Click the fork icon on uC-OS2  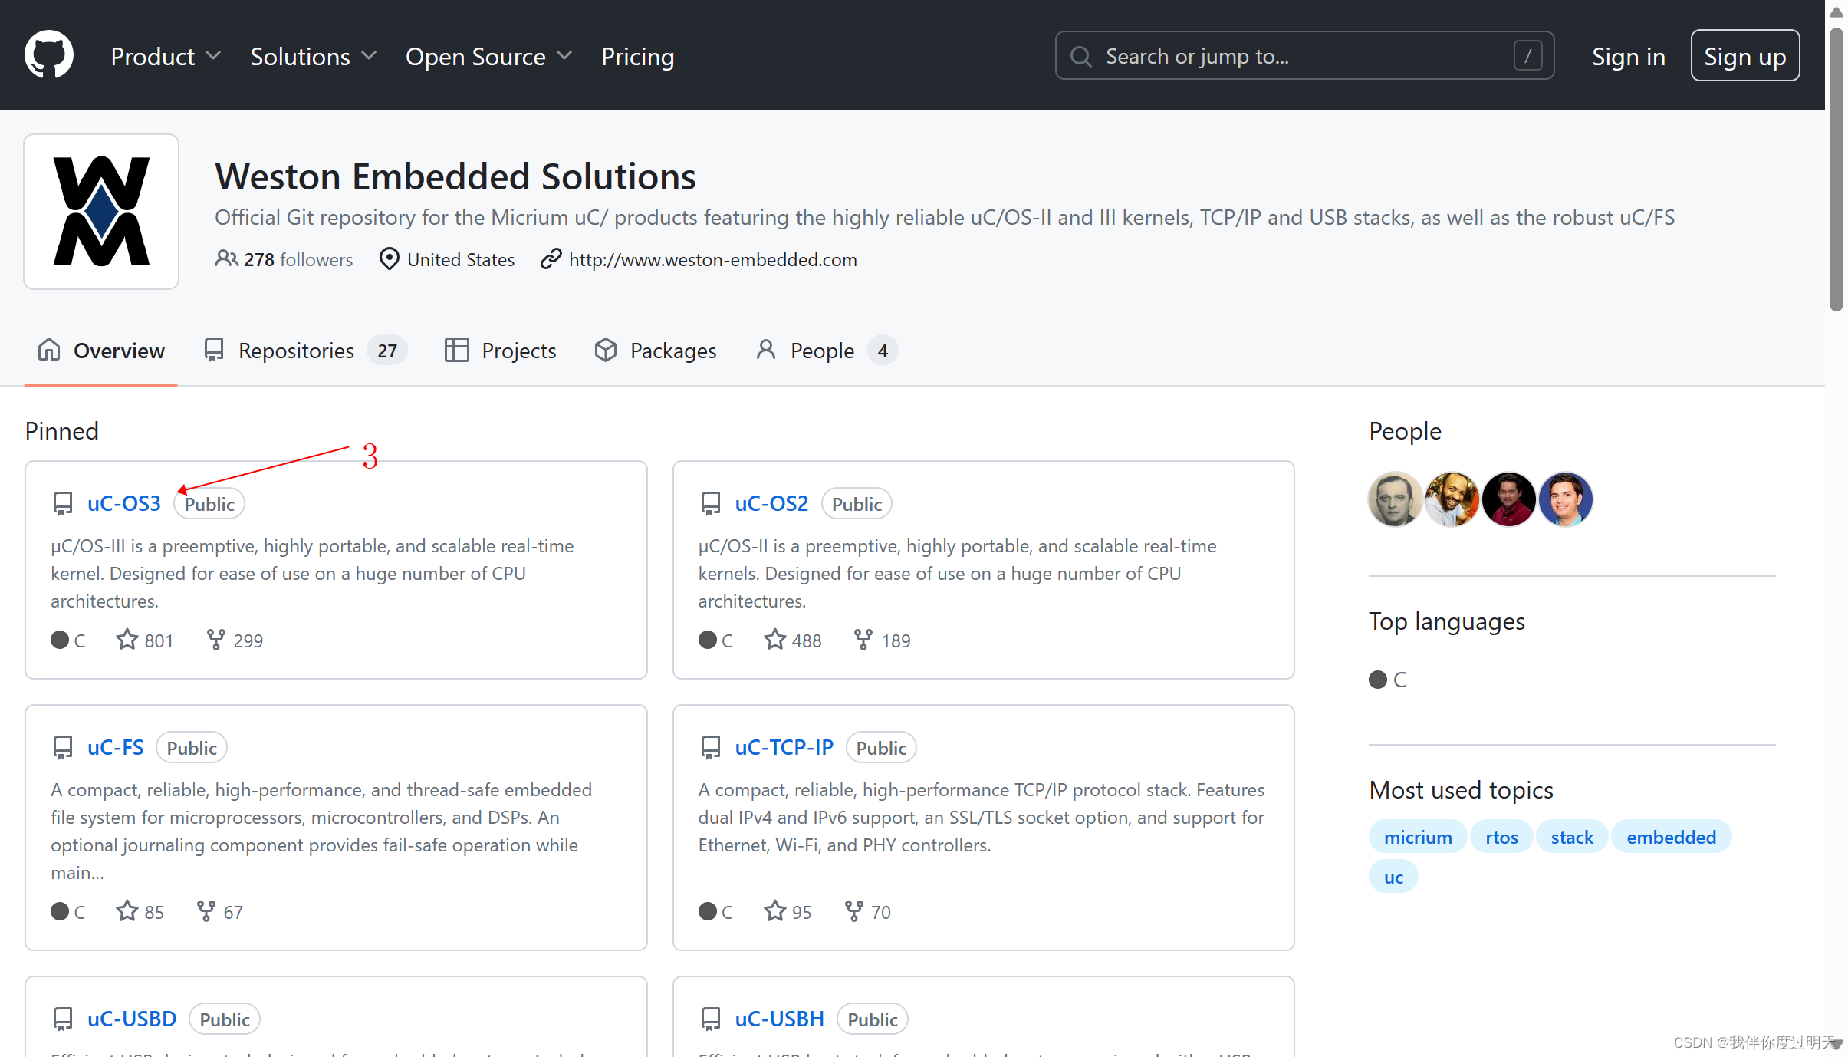click(x=863, y=640)
